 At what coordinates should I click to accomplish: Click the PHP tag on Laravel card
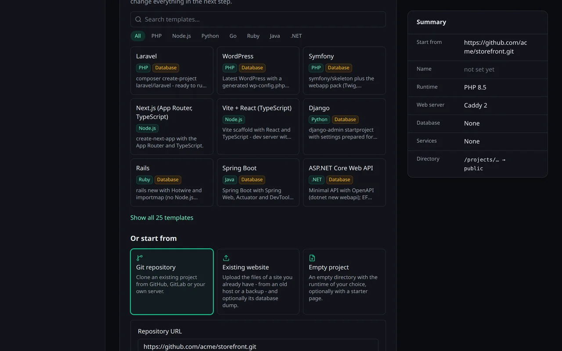pos(144,68)
